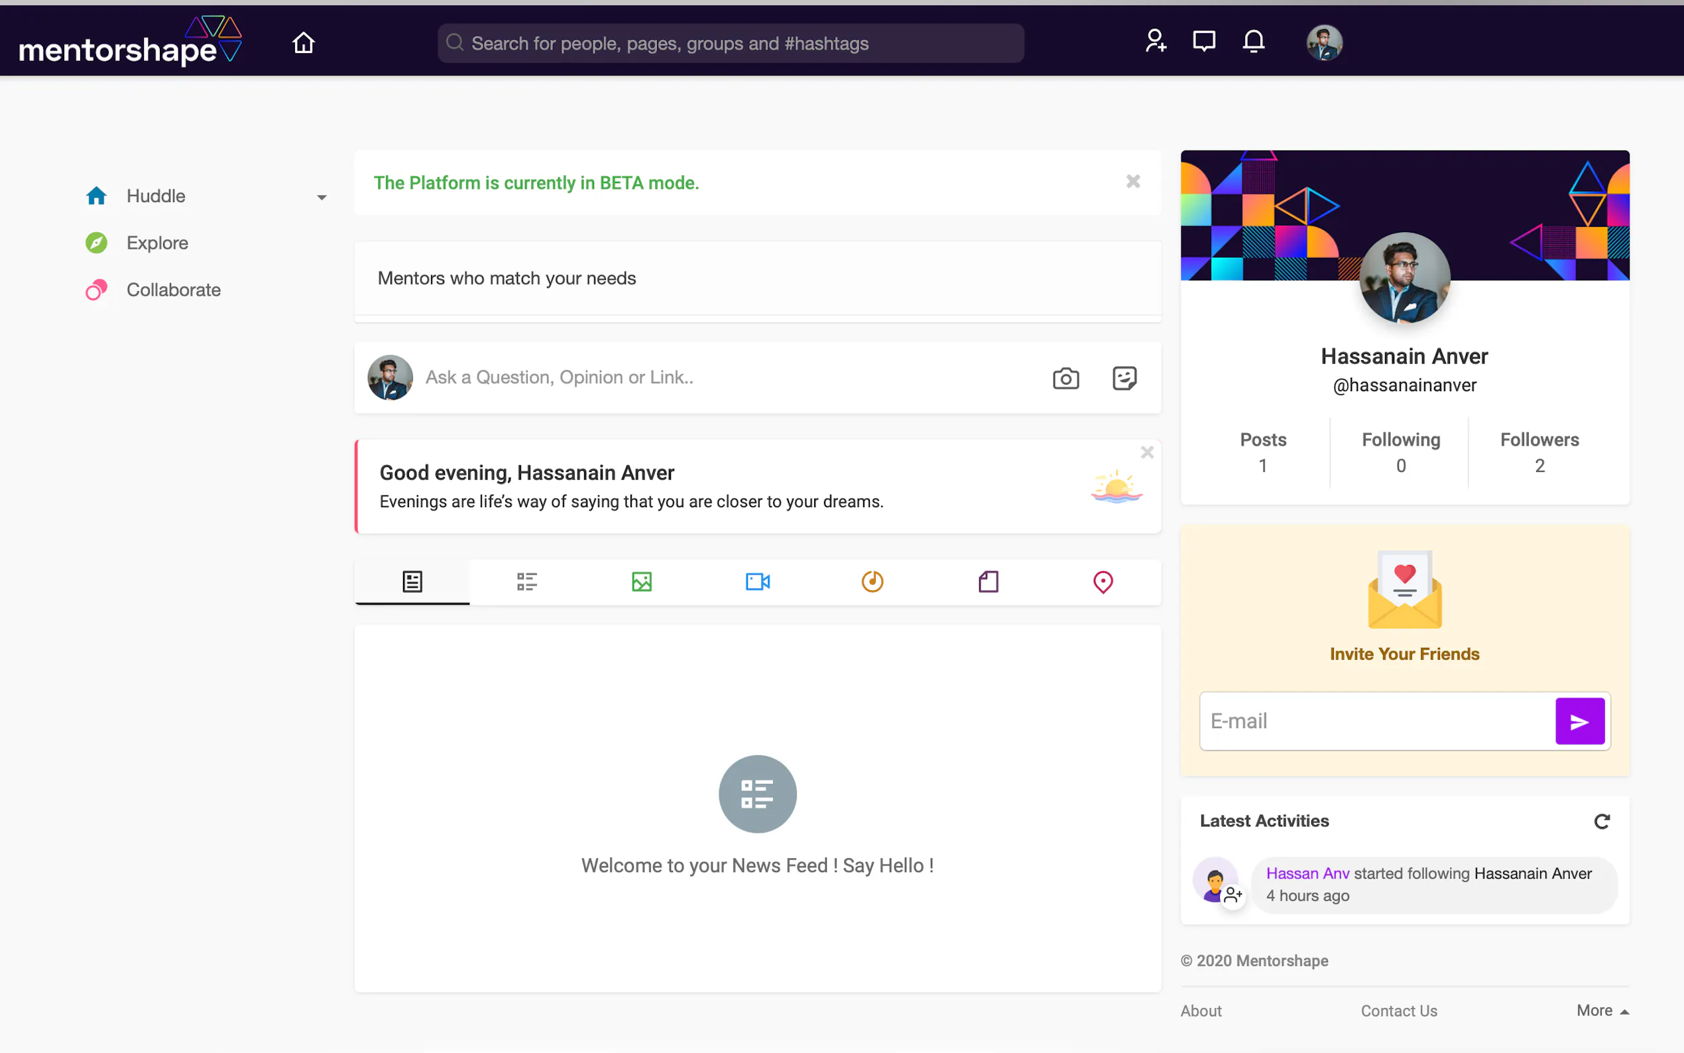Image resolution: width=1684 pixels, height=1053 pixels.
Task: Open the messages chat icon
Action: [x=1203, y=41]
